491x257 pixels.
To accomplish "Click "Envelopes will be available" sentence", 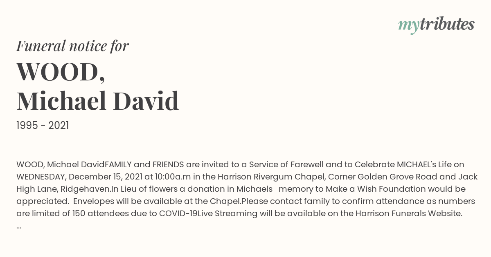I will 127,202.
